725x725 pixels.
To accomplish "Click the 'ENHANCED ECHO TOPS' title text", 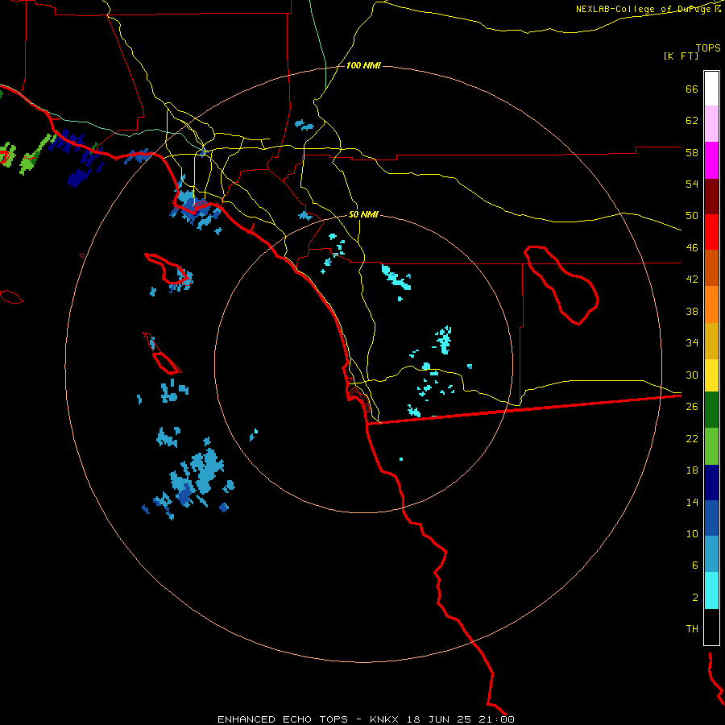I will pyautogui.click(x=283, y=719).
